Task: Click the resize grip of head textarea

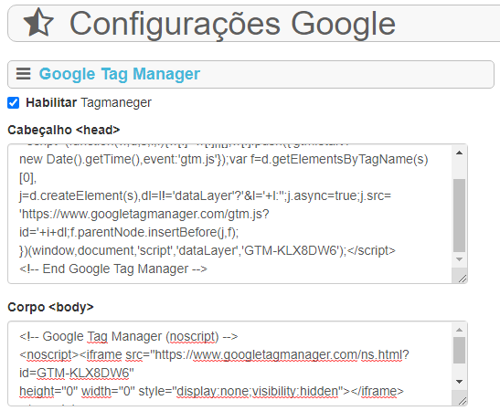Action: (x=462, y=279)
